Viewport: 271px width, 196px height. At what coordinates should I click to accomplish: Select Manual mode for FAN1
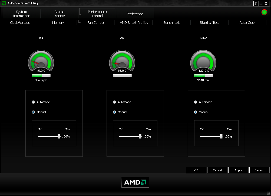point(114,112)
